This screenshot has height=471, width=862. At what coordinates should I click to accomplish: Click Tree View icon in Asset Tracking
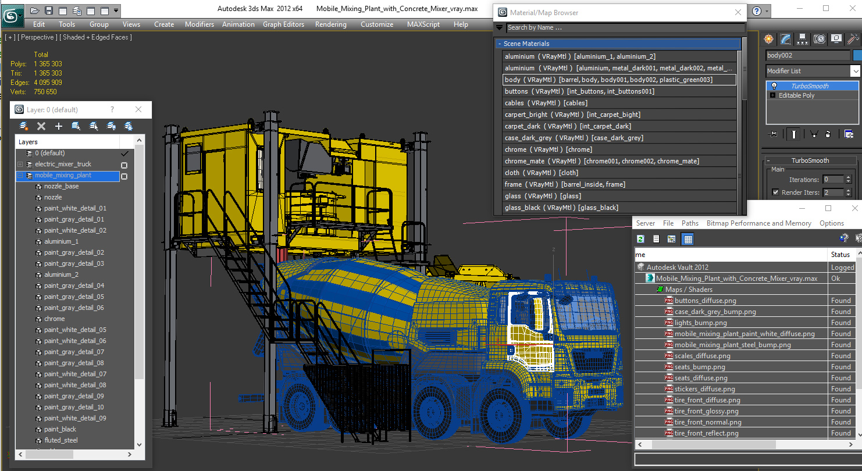pyautogui.click(x=672, y=239)
